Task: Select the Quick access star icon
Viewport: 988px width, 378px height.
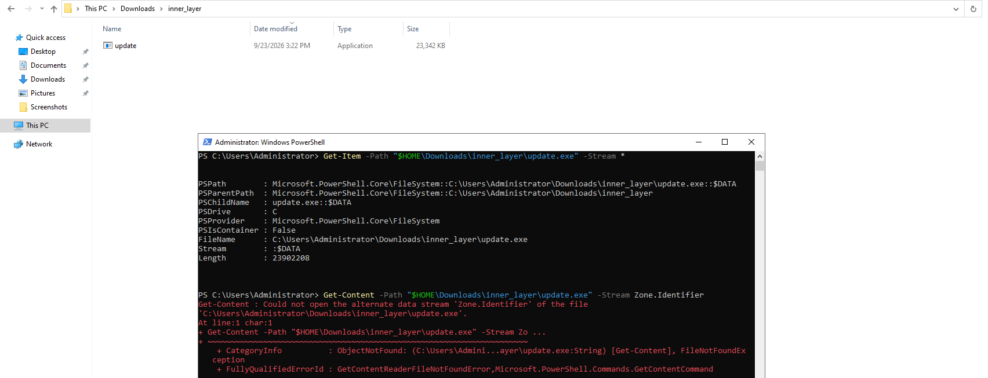Action: [19, 38]
